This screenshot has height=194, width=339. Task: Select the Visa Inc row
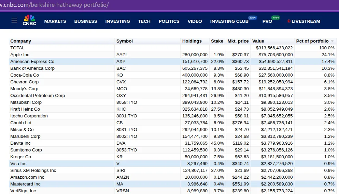click(x=172, y=164)
